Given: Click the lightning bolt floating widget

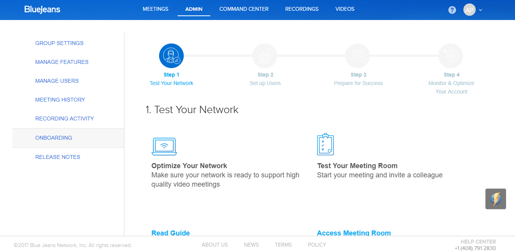Looking at the screenshot, I should pyautogui.click(x=496, y=199).
